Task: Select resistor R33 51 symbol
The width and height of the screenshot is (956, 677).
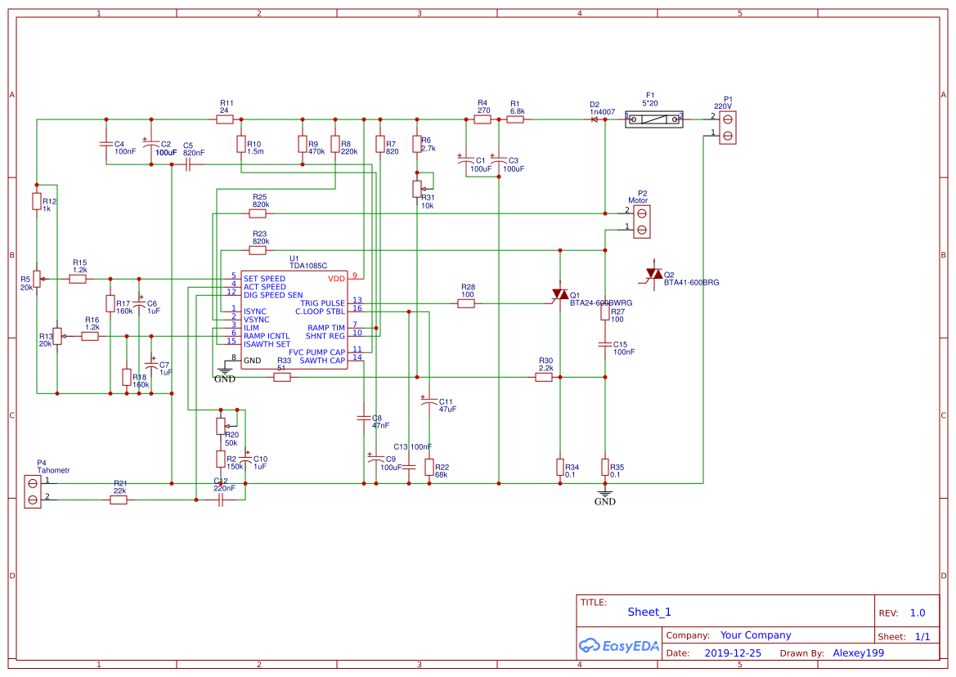Action: pos(282,377)
